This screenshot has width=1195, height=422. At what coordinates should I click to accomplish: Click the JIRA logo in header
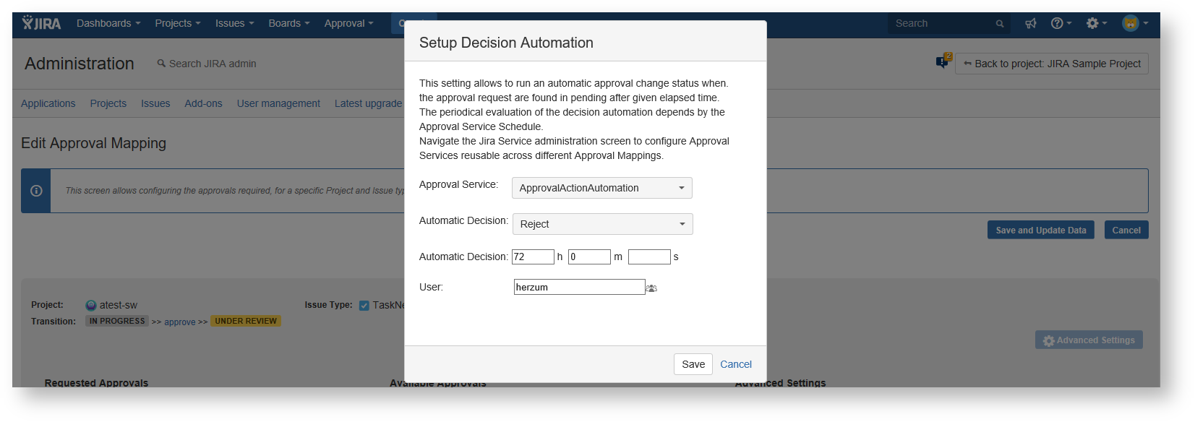(x=41, y=23)
